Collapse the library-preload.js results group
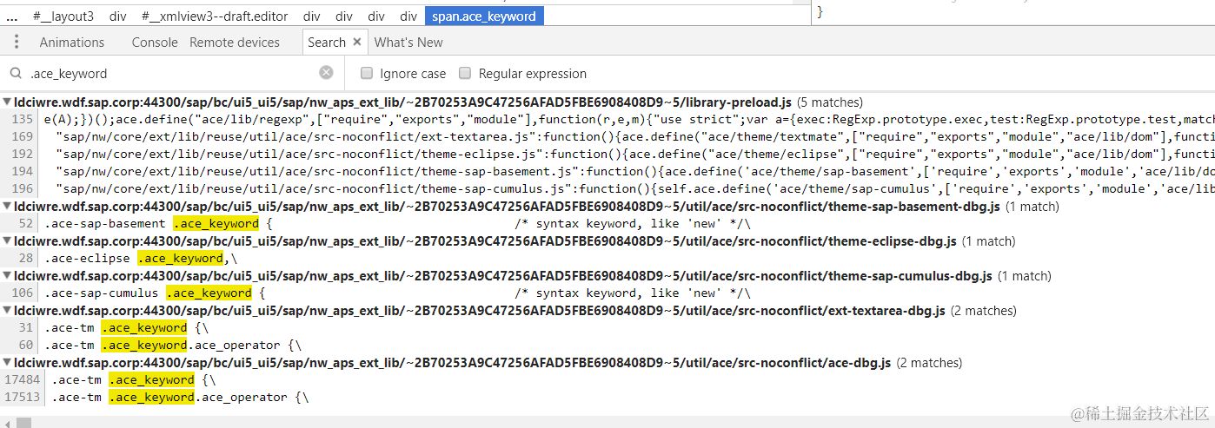The height and width of the screenshot is (428, 1215). tap(7, 102)
